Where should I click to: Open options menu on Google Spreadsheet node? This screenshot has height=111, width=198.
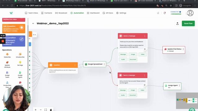[104, 64]
